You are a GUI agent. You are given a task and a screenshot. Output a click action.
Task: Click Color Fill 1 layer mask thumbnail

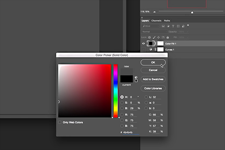tap(160, 43)
